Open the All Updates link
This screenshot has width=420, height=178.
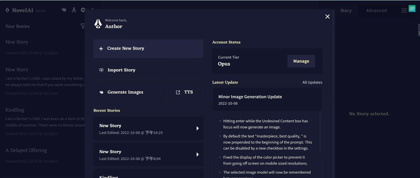tap(312, 82)
